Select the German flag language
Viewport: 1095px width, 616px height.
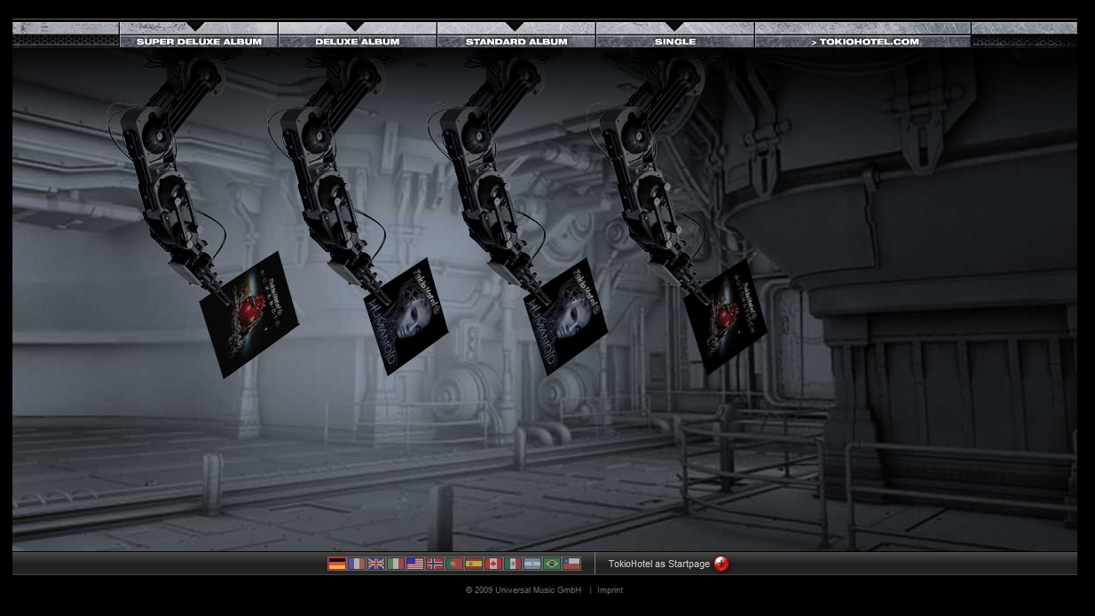(337, 564)
